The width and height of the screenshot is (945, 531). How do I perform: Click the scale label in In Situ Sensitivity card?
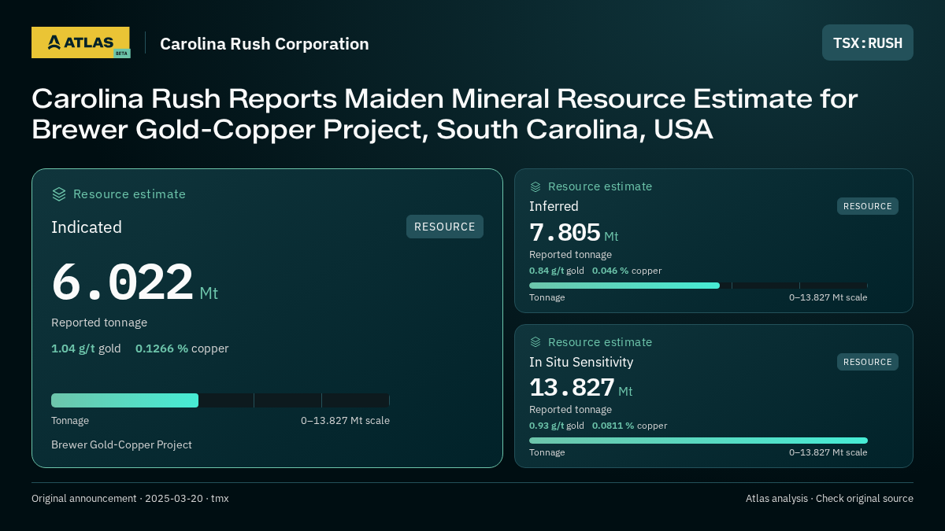click(828, 452)
